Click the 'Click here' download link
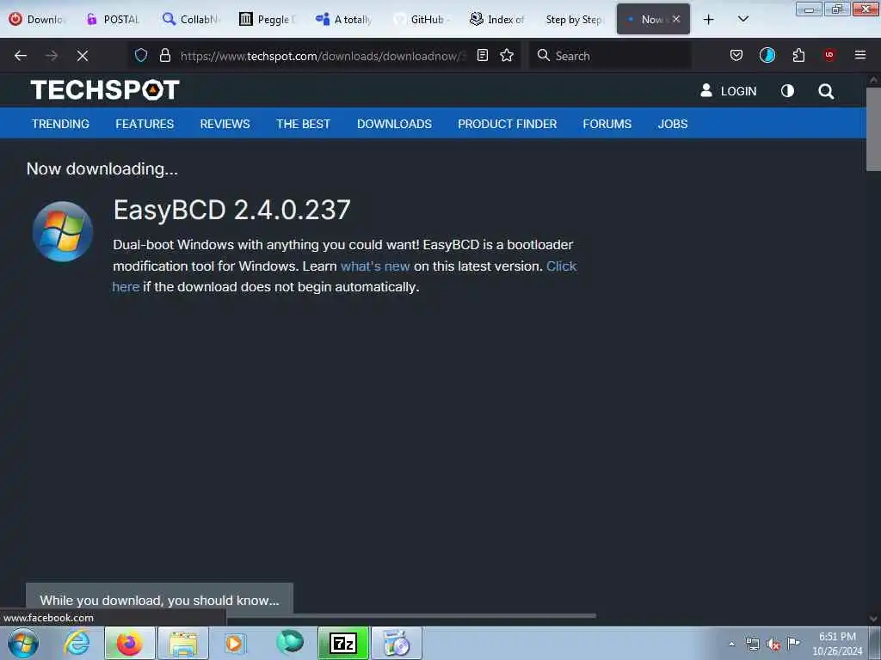 pos(561,266)
